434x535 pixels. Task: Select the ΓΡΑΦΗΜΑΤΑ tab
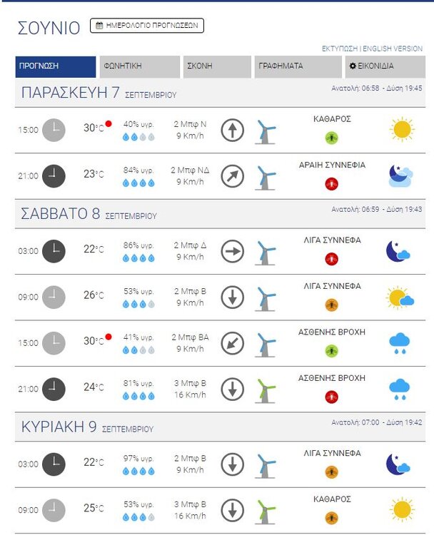click(298, 66)
